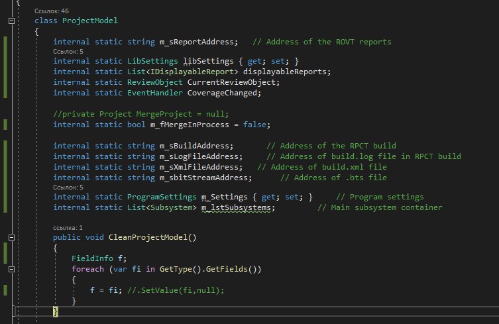Click the CoverageChanged field name
The image size is (499, 324).
tap(222, 93)
